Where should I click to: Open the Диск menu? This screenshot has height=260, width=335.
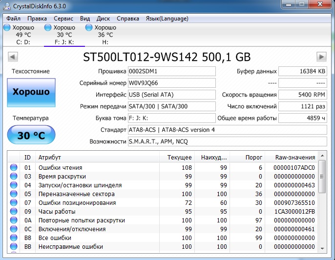(x=103, y=19)
